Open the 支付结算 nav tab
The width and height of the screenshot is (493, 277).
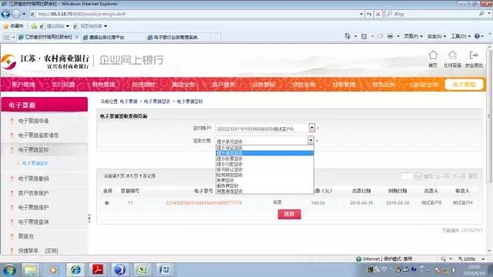tap(63, 85)
